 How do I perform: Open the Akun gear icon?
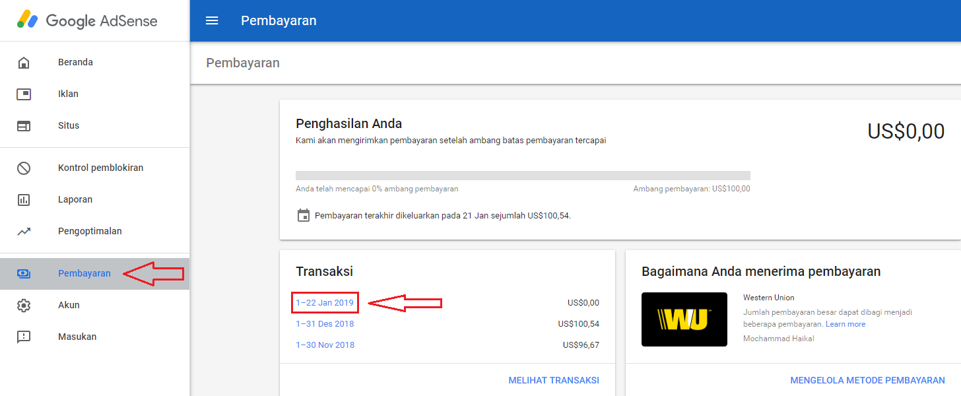coord(24,304)
